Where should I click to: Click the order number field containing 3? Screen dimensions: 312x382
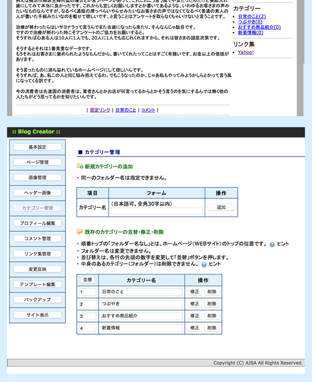click(88, 316)
